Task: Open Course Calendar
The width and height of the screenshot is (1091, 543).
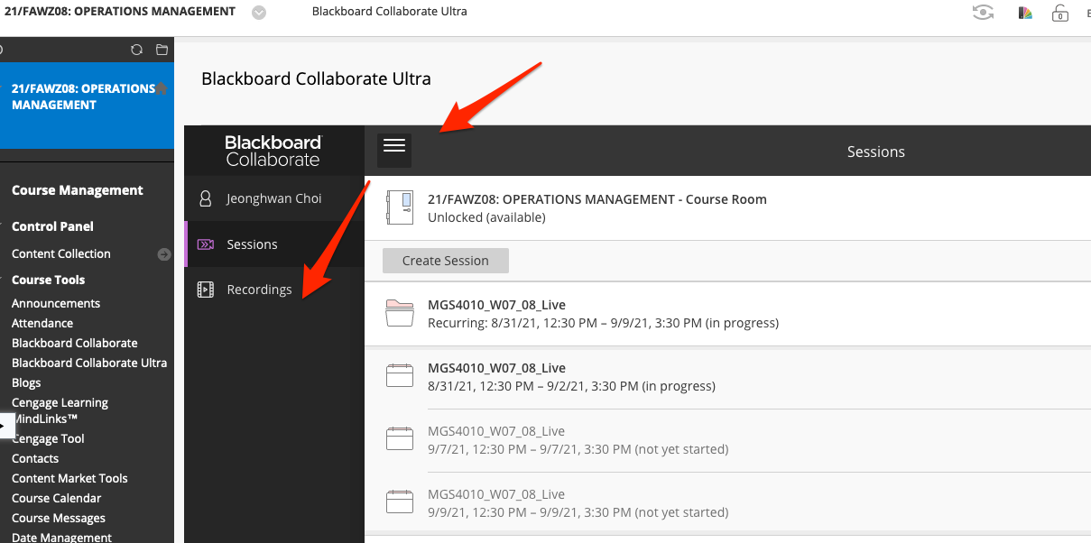Action: point(56,499)
